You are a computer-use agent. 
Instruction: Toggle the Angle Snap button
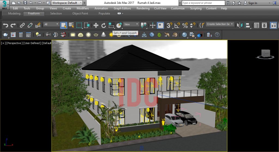(177, 25)
